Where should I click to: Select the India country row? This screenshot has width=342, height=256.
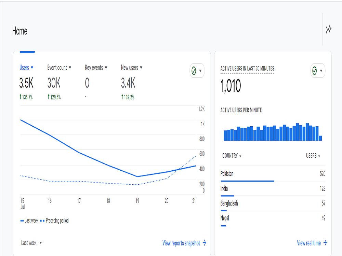[273, 188]
